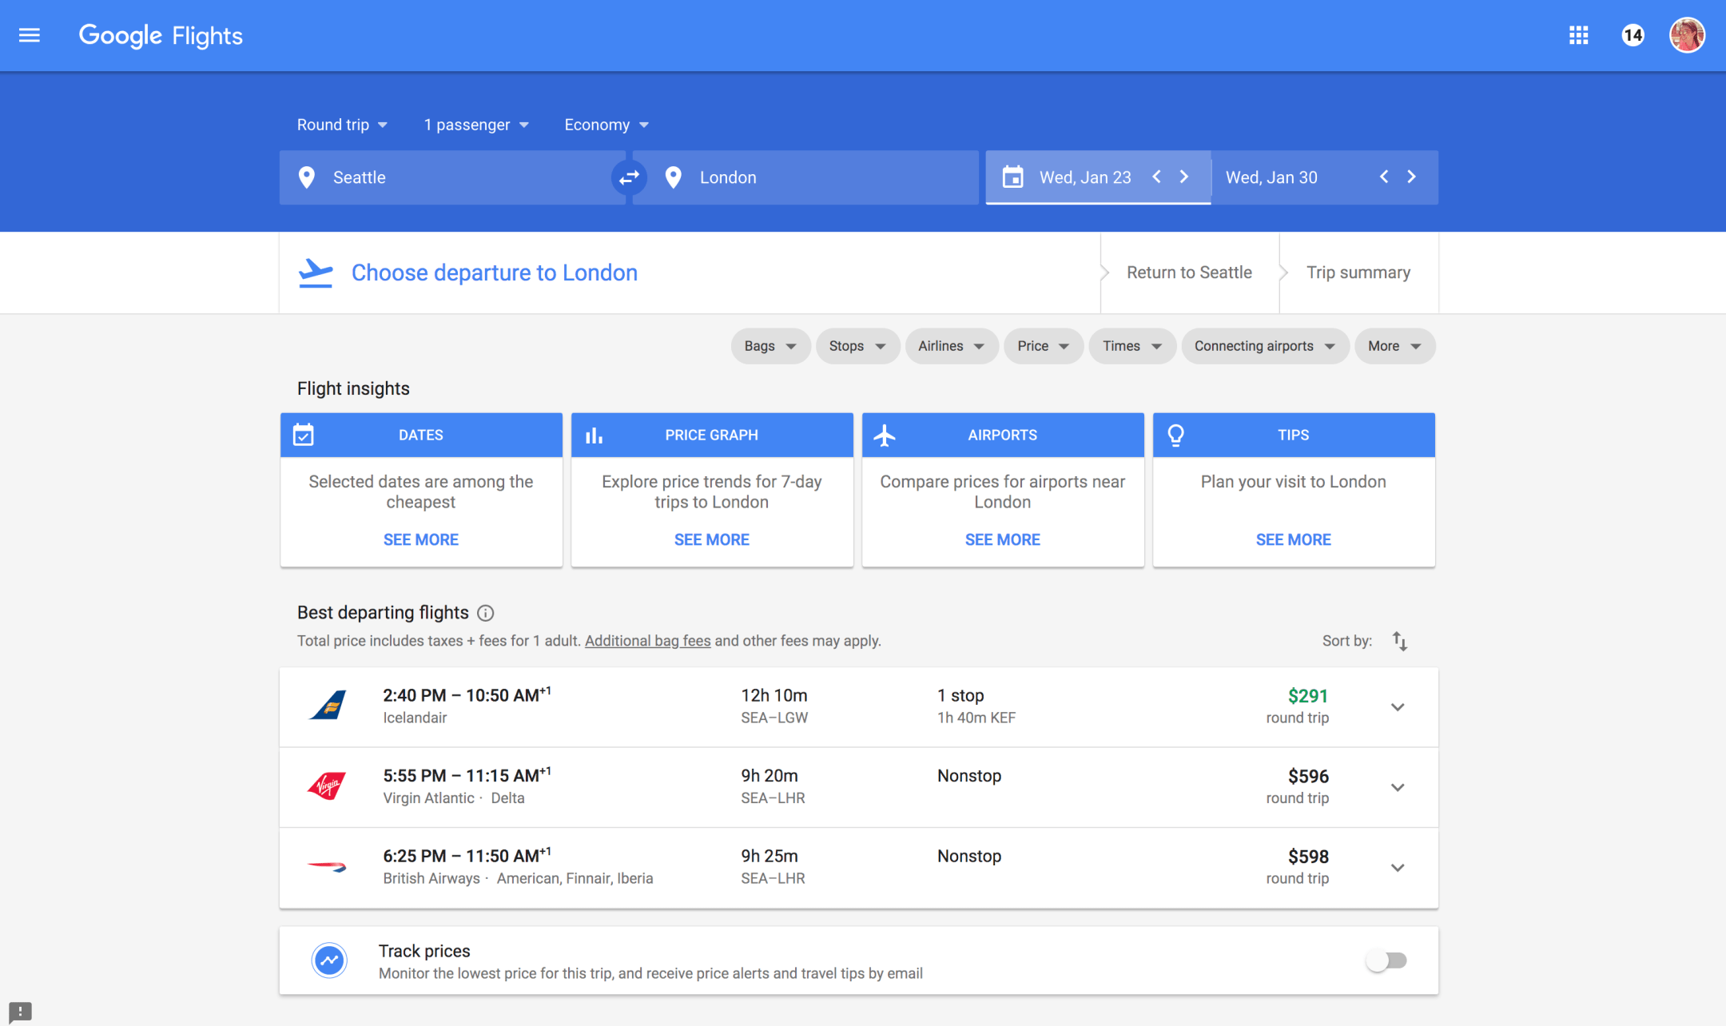
Task: Click the Dates calendar-check icon
Action: point(304,435)
